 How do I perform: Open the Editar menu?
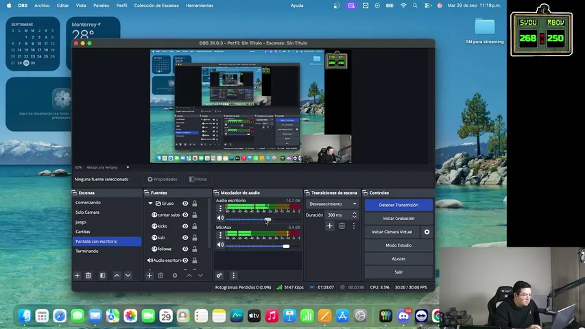pos(62,5)
